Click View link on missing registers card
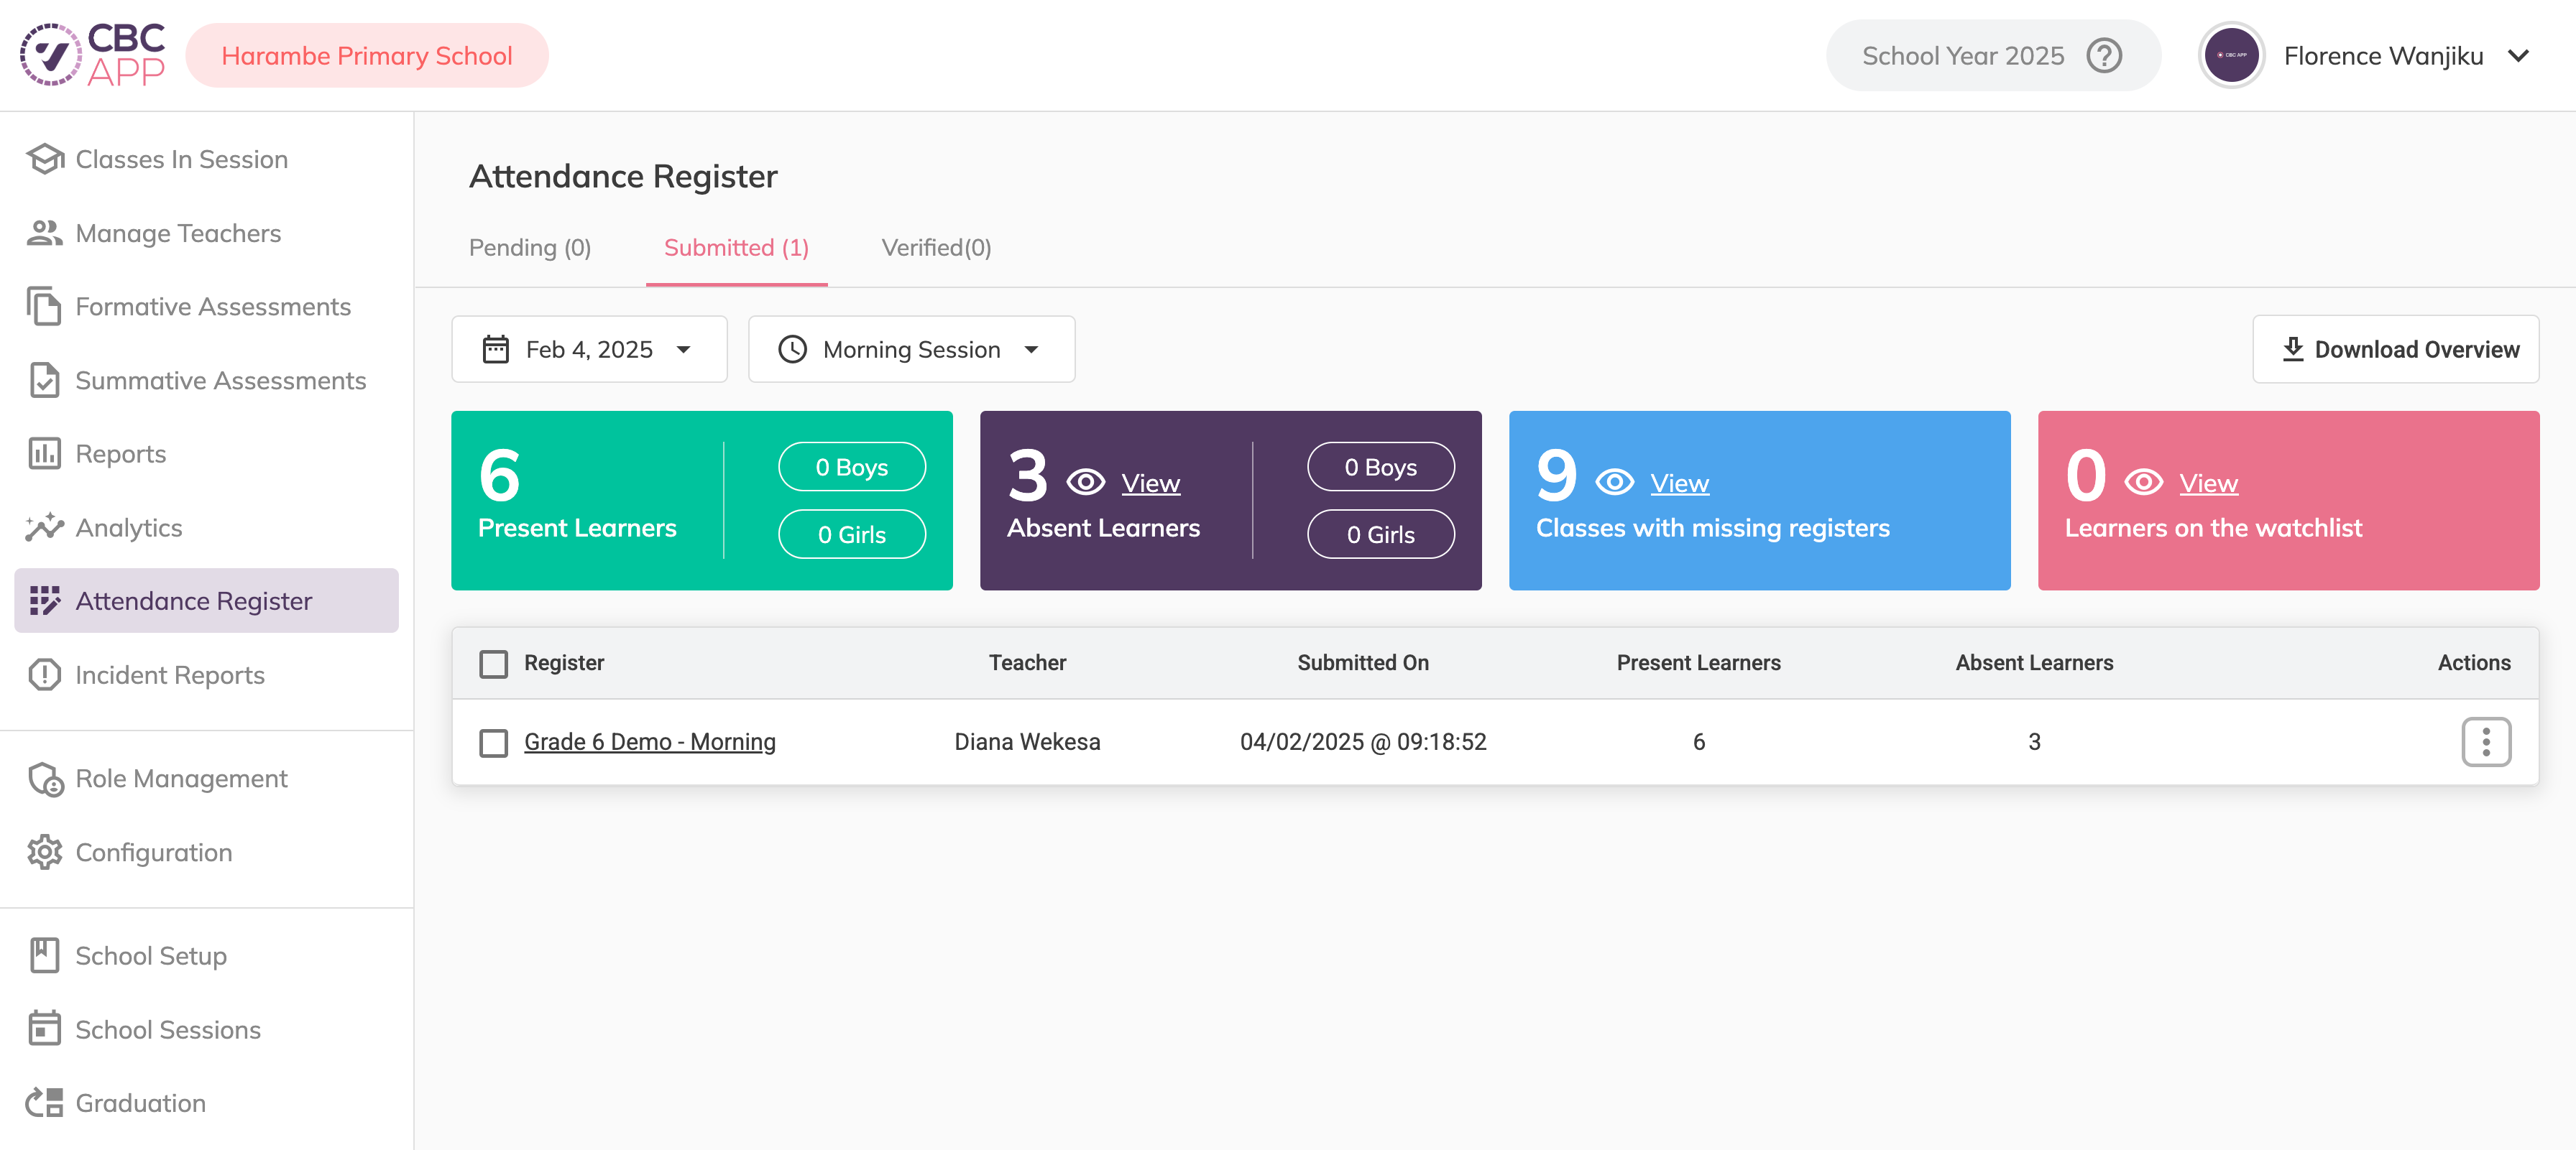 pyautogui.click(x=1679, y=483)
